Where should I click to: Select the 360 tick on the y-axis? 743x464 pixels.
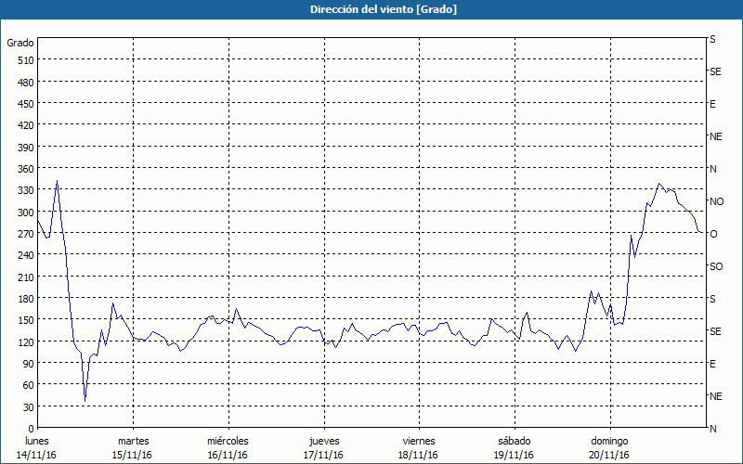tap(23, 169)
